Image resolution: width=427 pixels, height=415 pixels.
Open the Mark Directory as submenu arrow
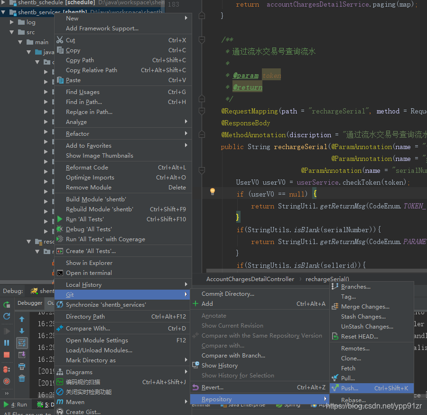[186, 360]
